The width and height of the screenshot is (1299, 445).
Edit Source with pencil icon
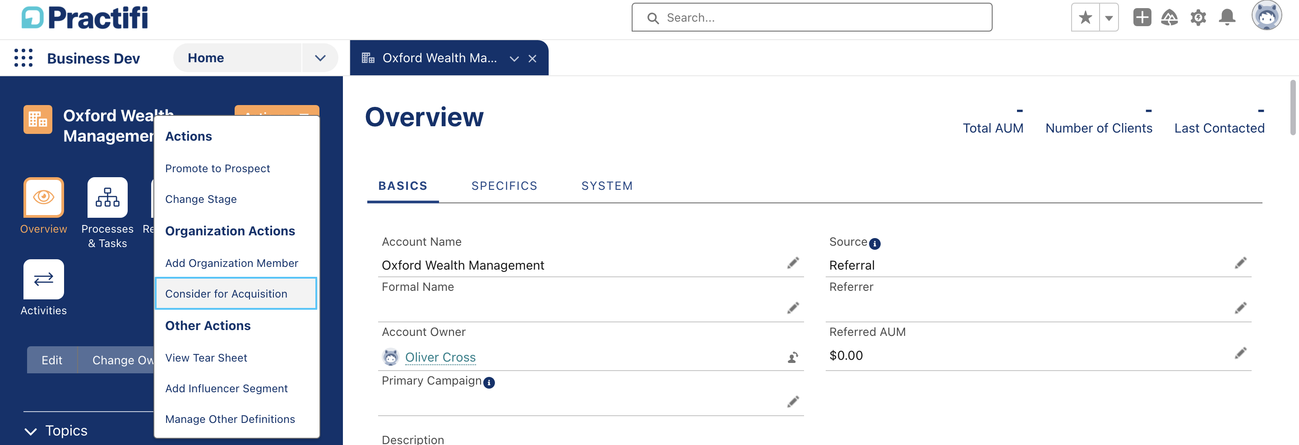[x=1241, y=262]
